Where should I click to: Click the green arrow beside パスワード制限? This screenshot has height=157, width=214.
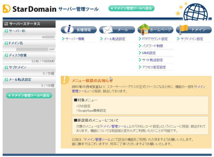click(140, 46)
